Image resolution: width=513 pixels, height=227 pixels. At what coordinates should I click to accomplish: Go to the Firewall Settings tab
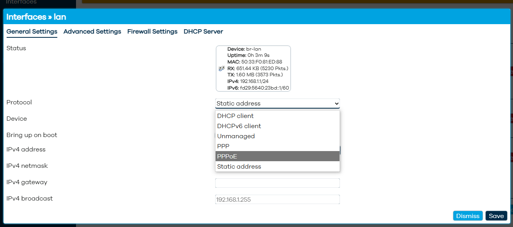(x=152, y=32)
